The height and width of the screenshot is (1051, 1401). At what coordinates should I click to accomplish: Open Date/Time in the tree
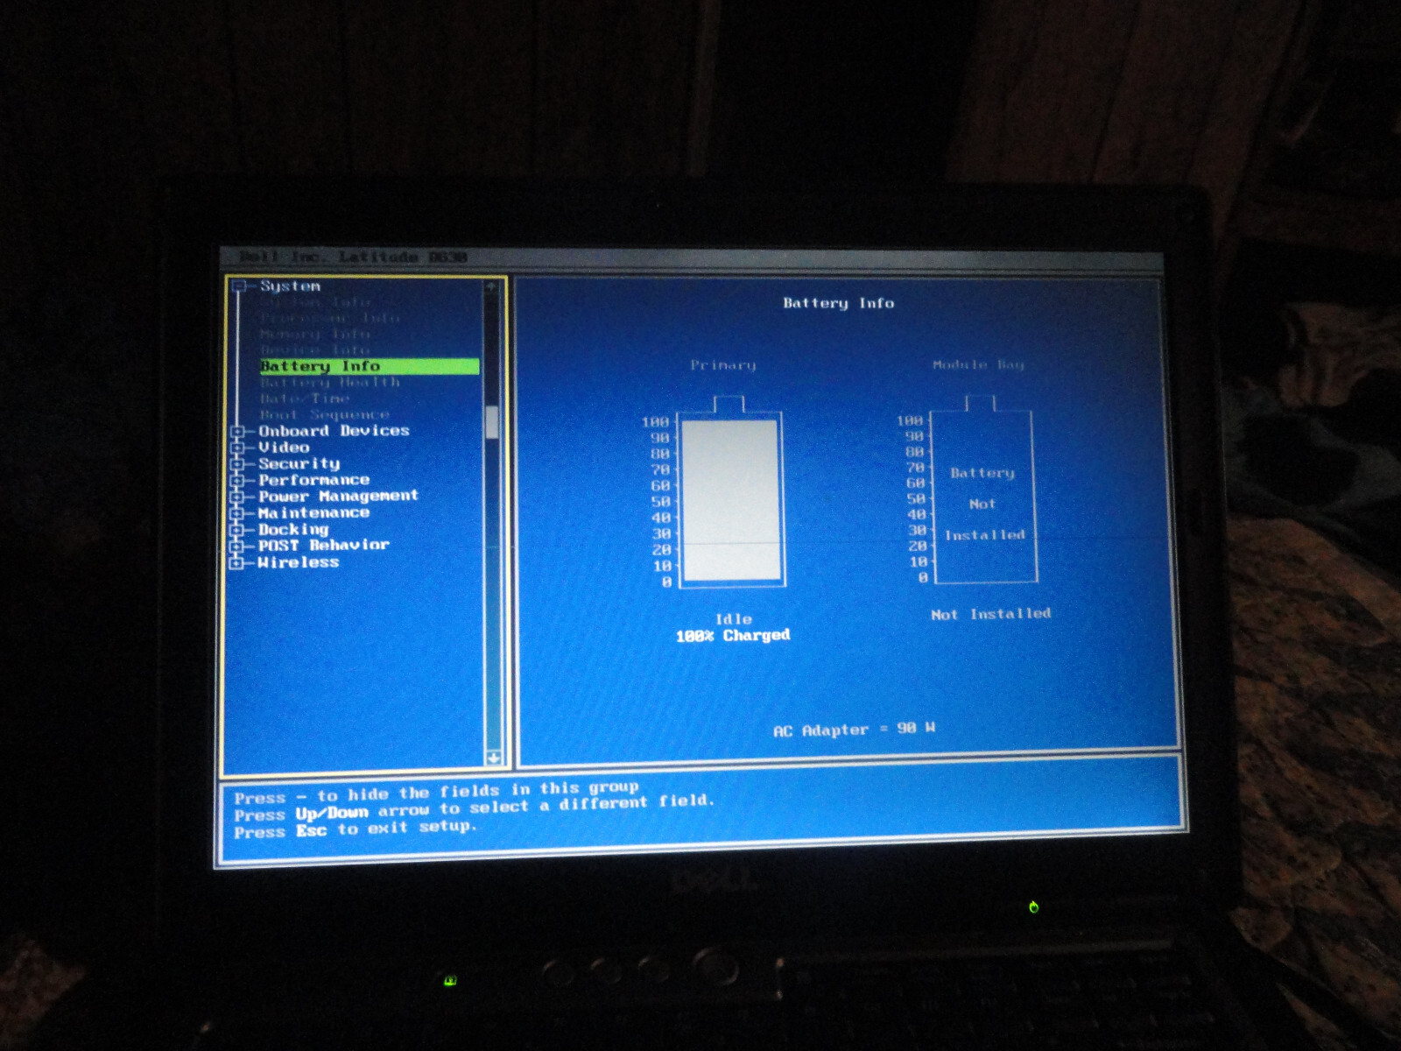[305, 399]
